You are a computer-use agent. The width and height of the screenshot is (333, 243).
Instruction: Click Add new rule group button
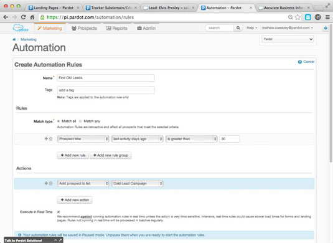111,155
